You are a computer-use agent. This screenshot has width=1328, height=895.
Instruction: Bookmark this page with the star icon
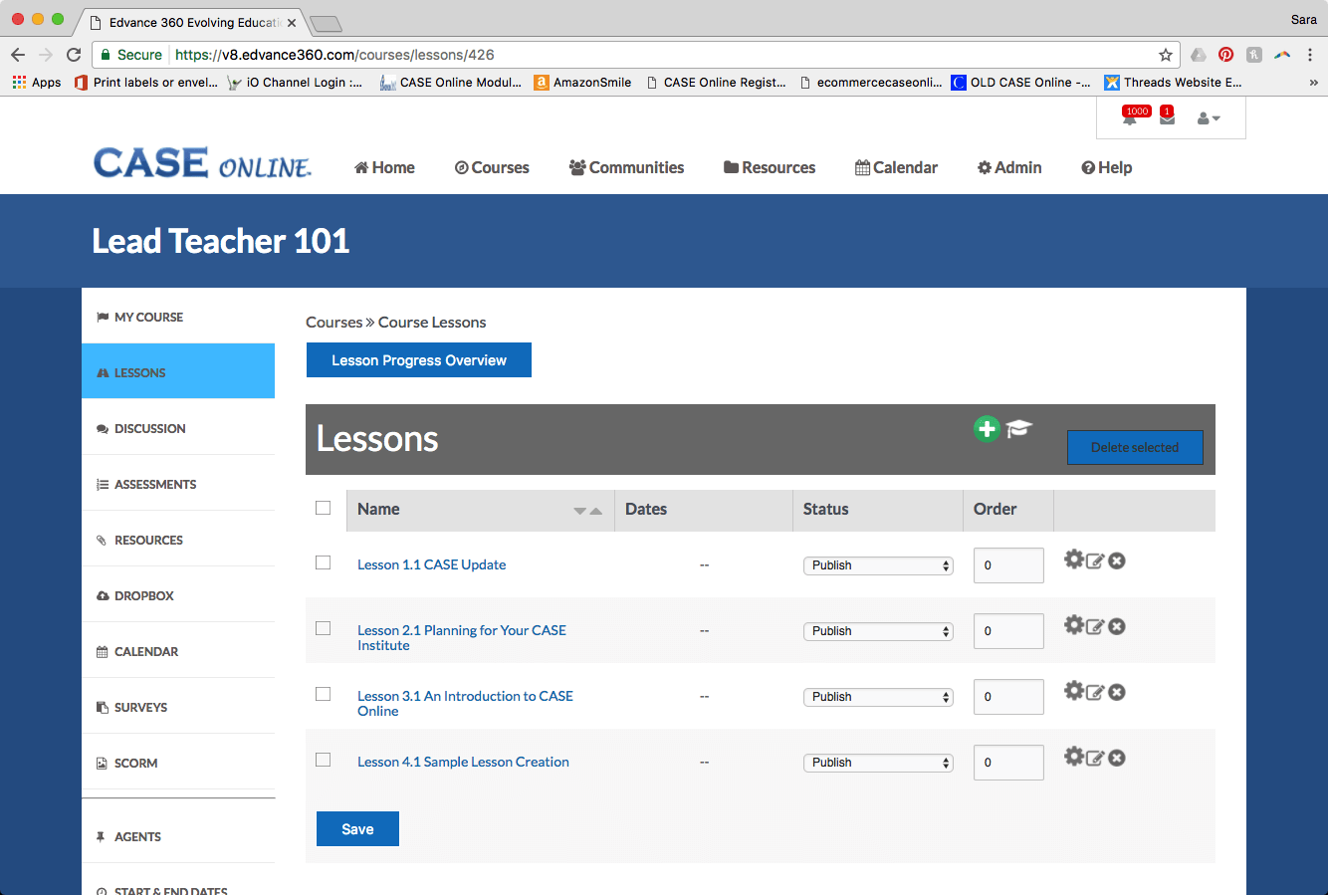1165,55
